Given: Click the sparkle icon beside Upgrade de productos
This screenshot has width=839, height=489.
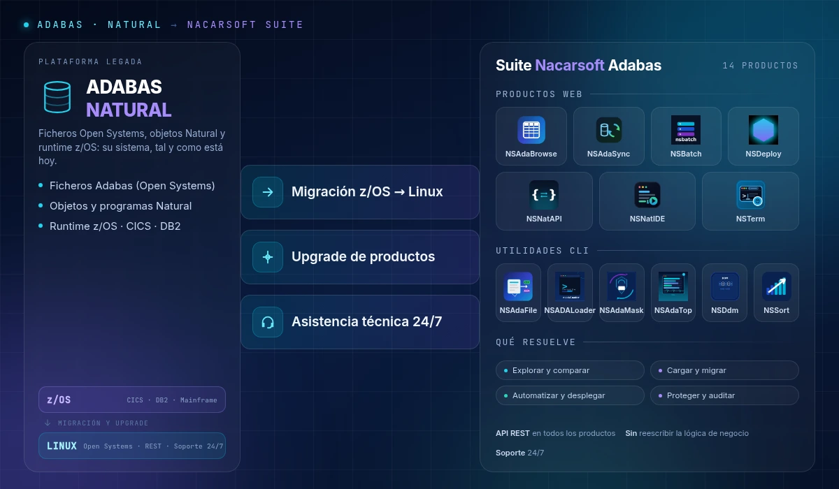Looking at the screenshot, I should [268, 257].
